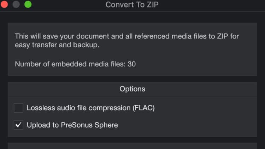Image resolution: width=265 pixels, height=149 pixels.
Task: Click the gray minimize window button
Action: (16, 5)
